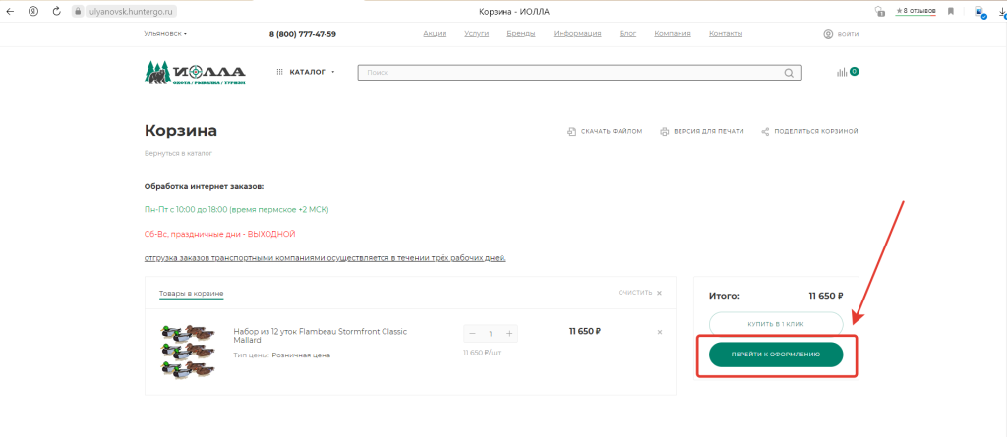
Task: Click the ИОЛЛА site logo
Action: point(195,73)
